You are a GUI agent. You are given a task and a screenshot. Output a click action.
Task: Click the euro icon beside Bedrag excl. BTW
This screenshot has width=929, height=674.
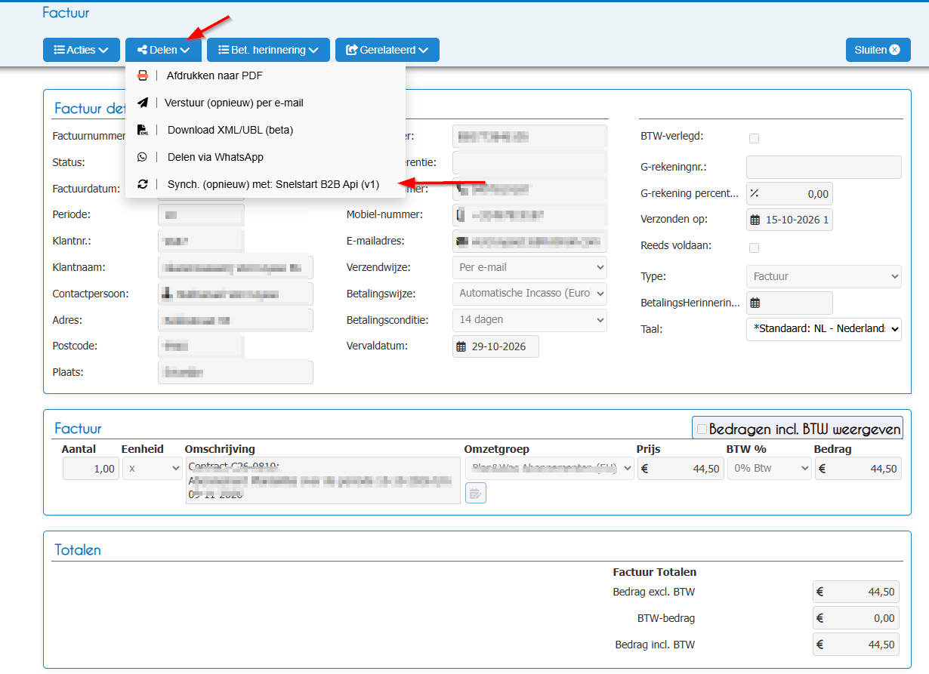822,592
